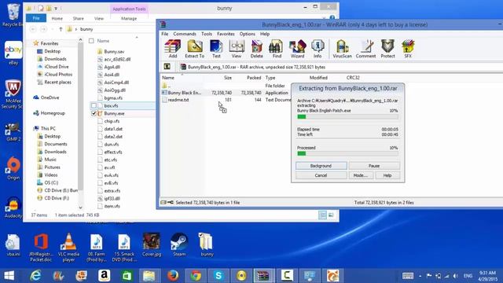Open Google Chrome from the taskbar
The width and height of the screenshot is (503, 283).
[x=196, y=276]
